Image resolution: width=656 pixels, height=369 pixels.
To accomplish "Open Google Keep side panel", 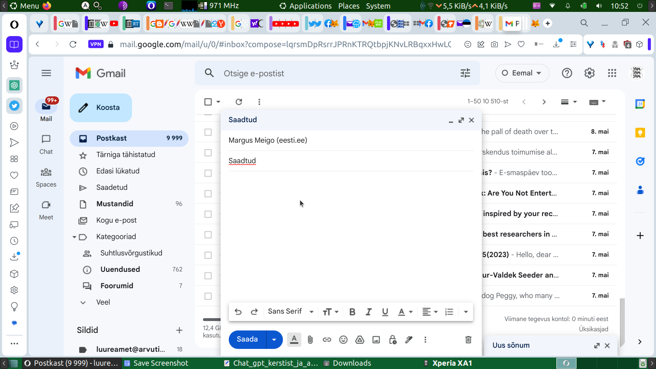I will [x=640, y=133].
